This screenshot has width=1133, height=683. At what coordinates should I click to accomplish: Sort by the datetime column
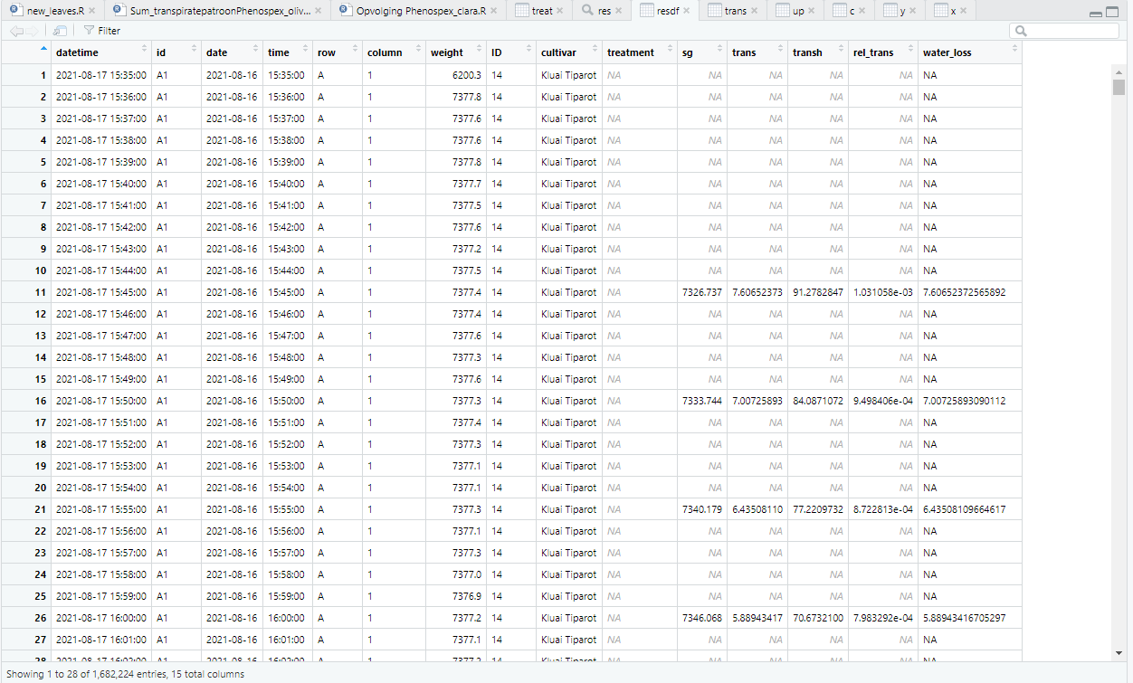coord(100,52)
